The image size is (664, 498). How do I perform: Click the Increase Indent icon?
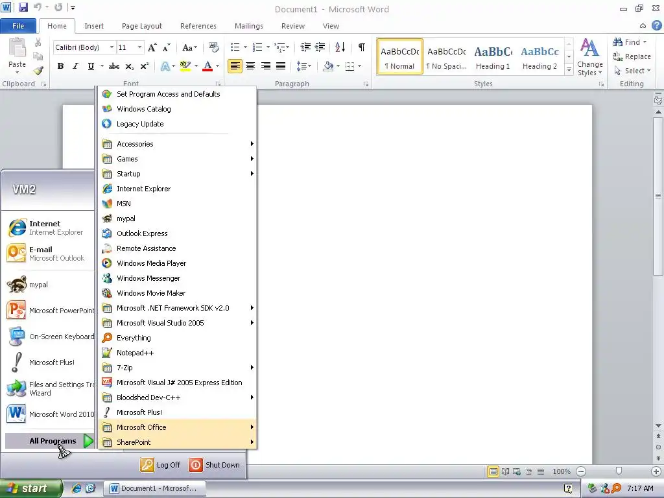tap(320, 47)
